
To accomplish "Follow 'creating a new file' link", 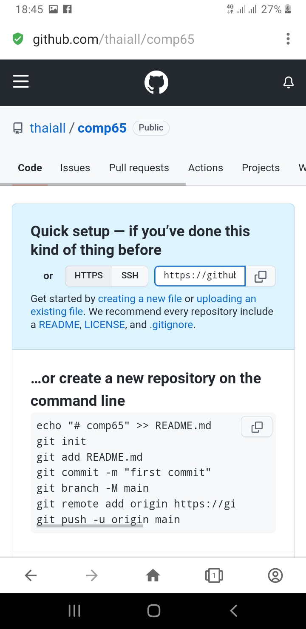I will click(140, 299).
